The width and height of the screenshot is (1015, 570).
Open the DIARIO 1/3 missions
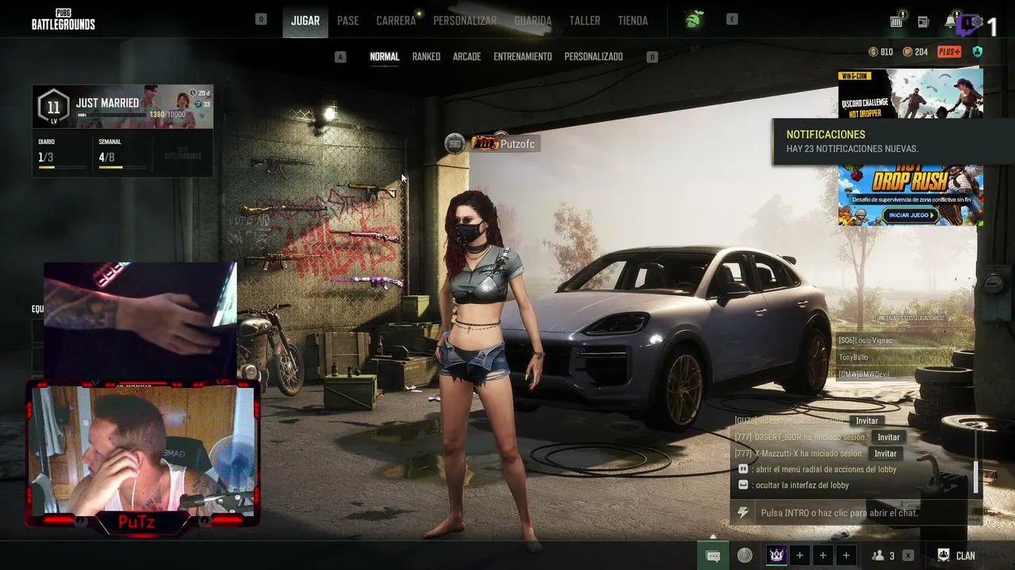(x=62, y=154)
